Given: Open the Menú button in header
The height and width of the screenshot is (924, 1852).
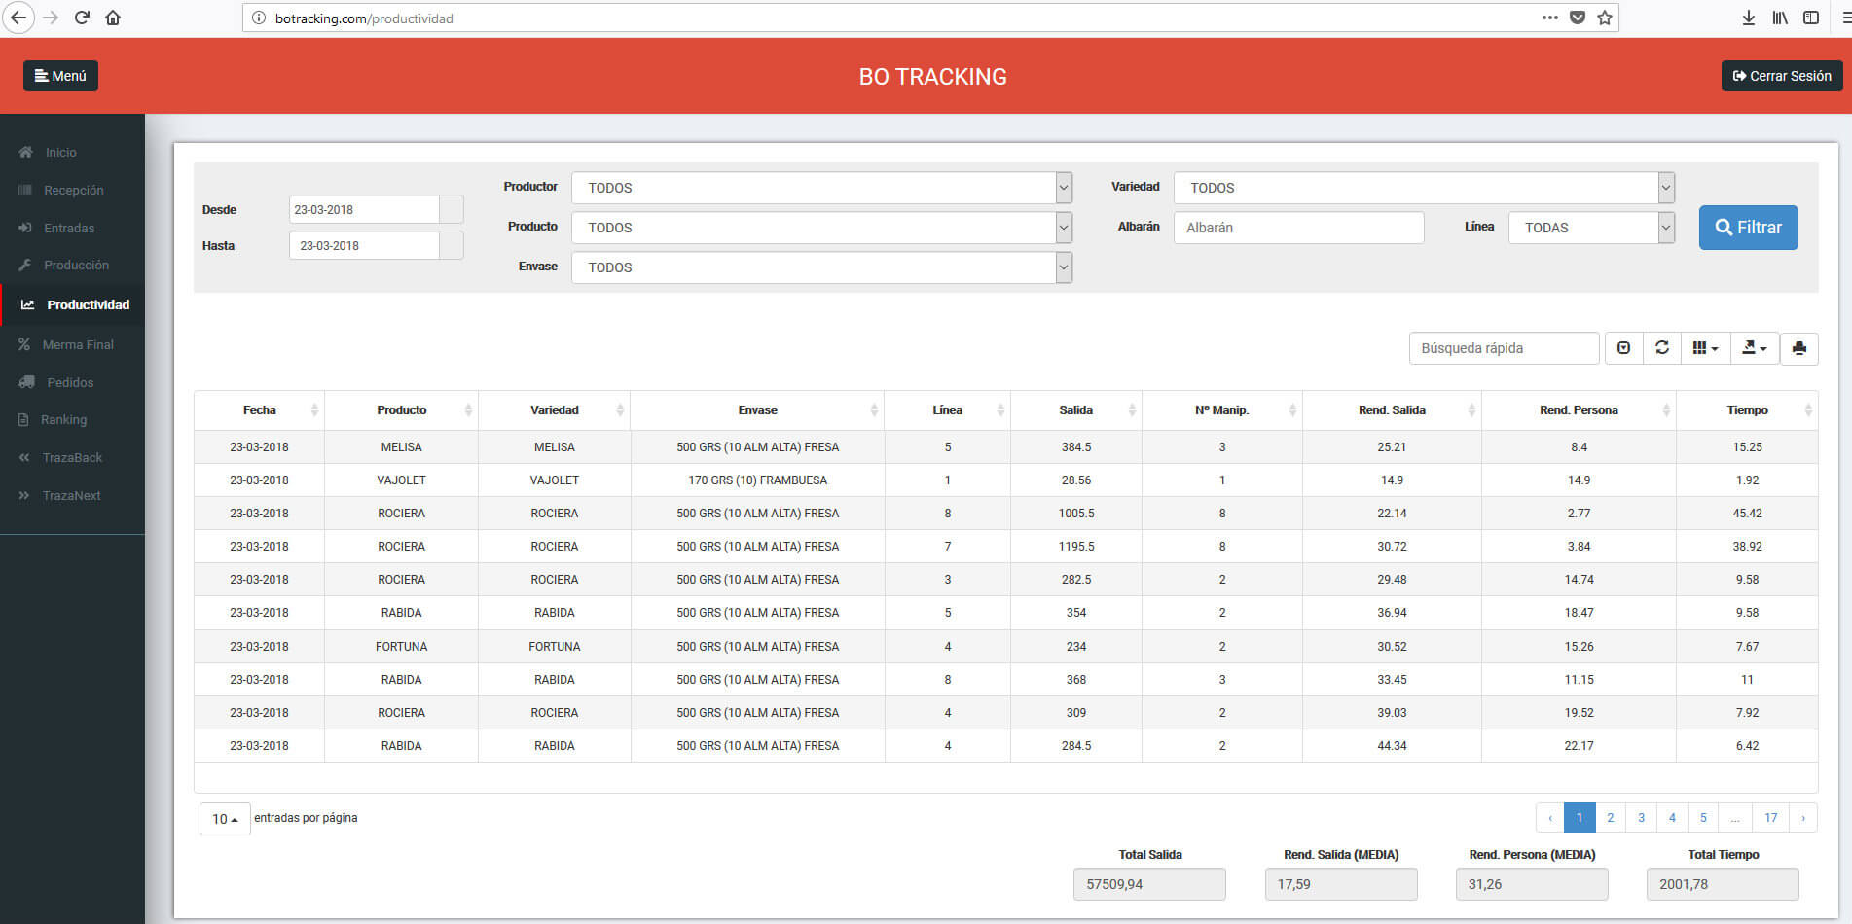Looking at the screenshot, I should click(60, 76).
